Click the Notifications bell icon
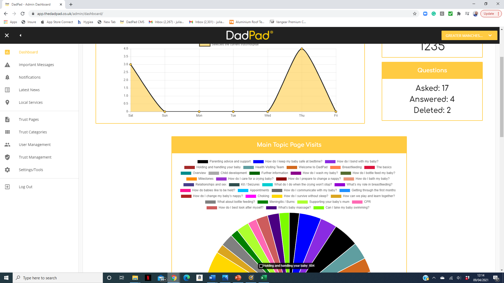 pos(7,77)
